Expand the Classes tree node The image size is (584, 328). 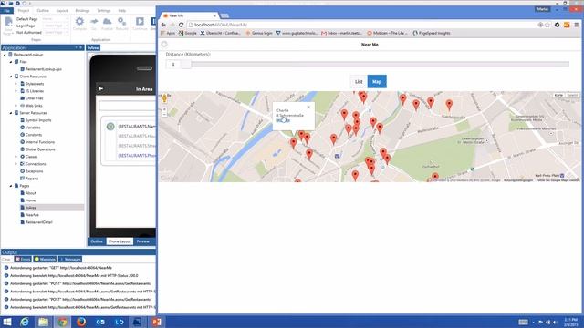pos(16,157)
